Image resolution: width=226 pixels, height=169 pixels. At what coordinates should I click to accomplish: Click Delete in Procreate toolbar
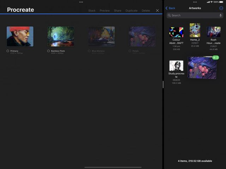coord(146,11)
